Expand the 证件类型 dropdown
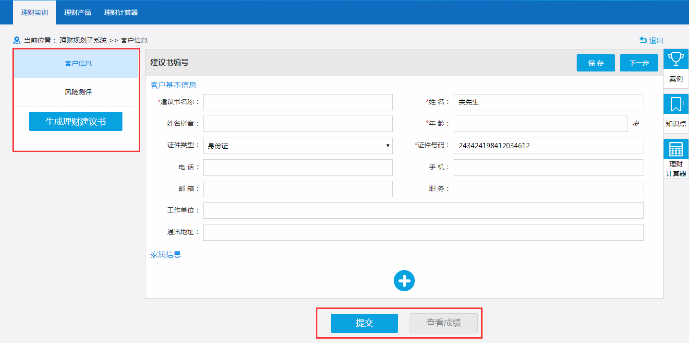The height and width of the screenshot is (343, 689). [x=298, y=146]
